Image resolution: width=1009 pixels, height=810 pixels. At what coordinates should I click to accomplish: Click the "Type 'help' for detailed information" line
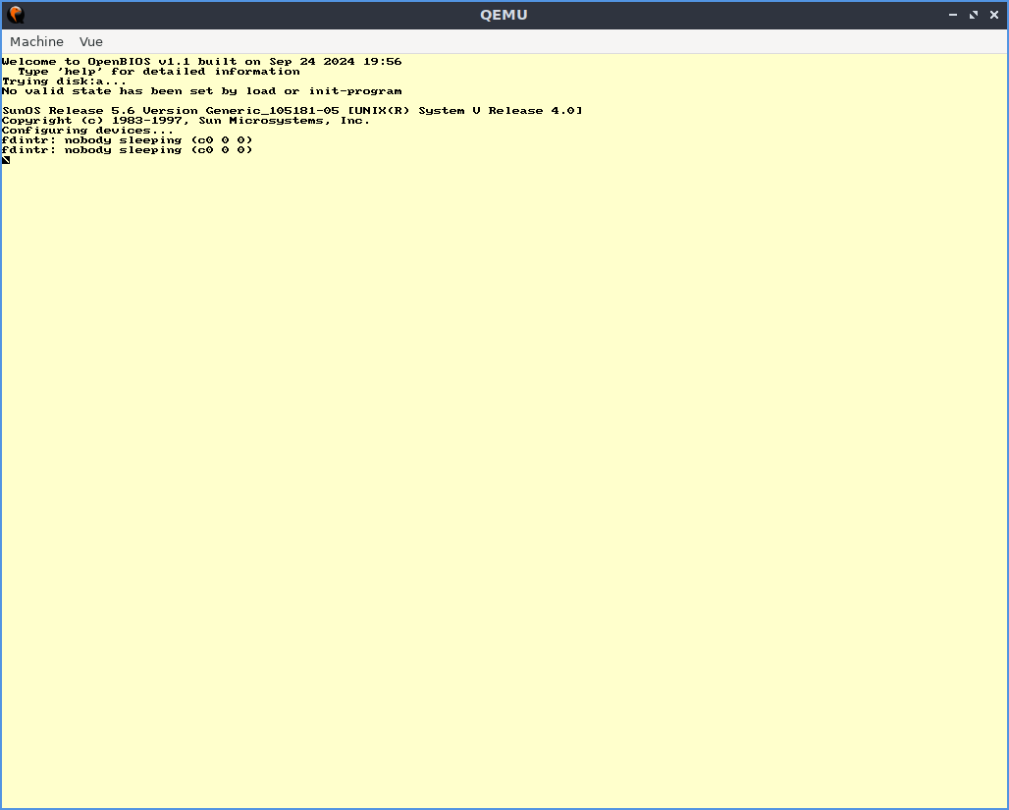pyautogui.click(x=159, y=72)
